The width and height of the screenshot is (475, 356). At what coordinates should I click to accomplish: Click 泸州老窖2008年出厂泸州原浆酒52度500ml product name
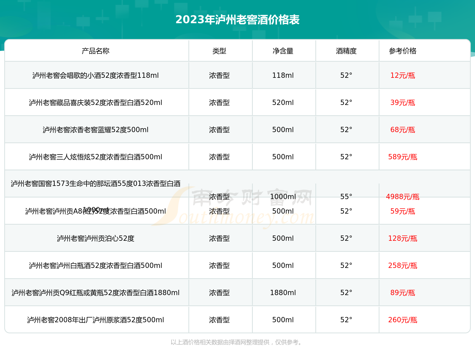(x=96, y=320)
